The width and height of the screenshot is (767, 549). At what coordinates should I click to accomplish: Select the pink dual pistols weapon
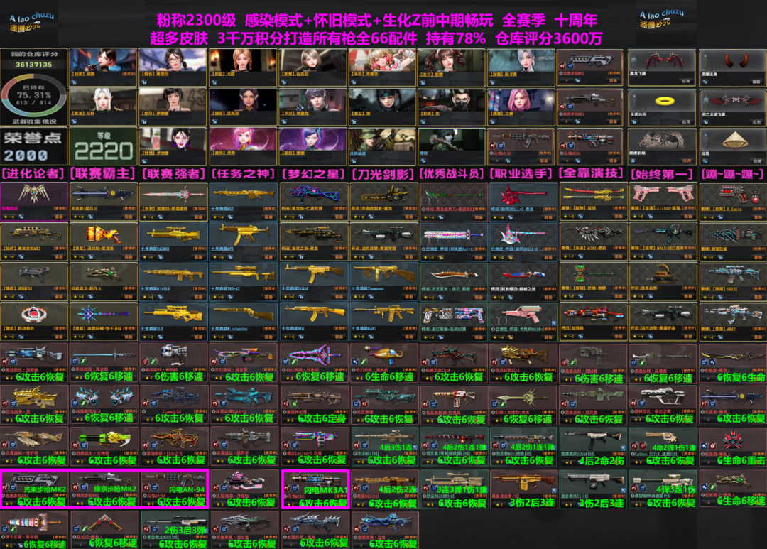662,201
